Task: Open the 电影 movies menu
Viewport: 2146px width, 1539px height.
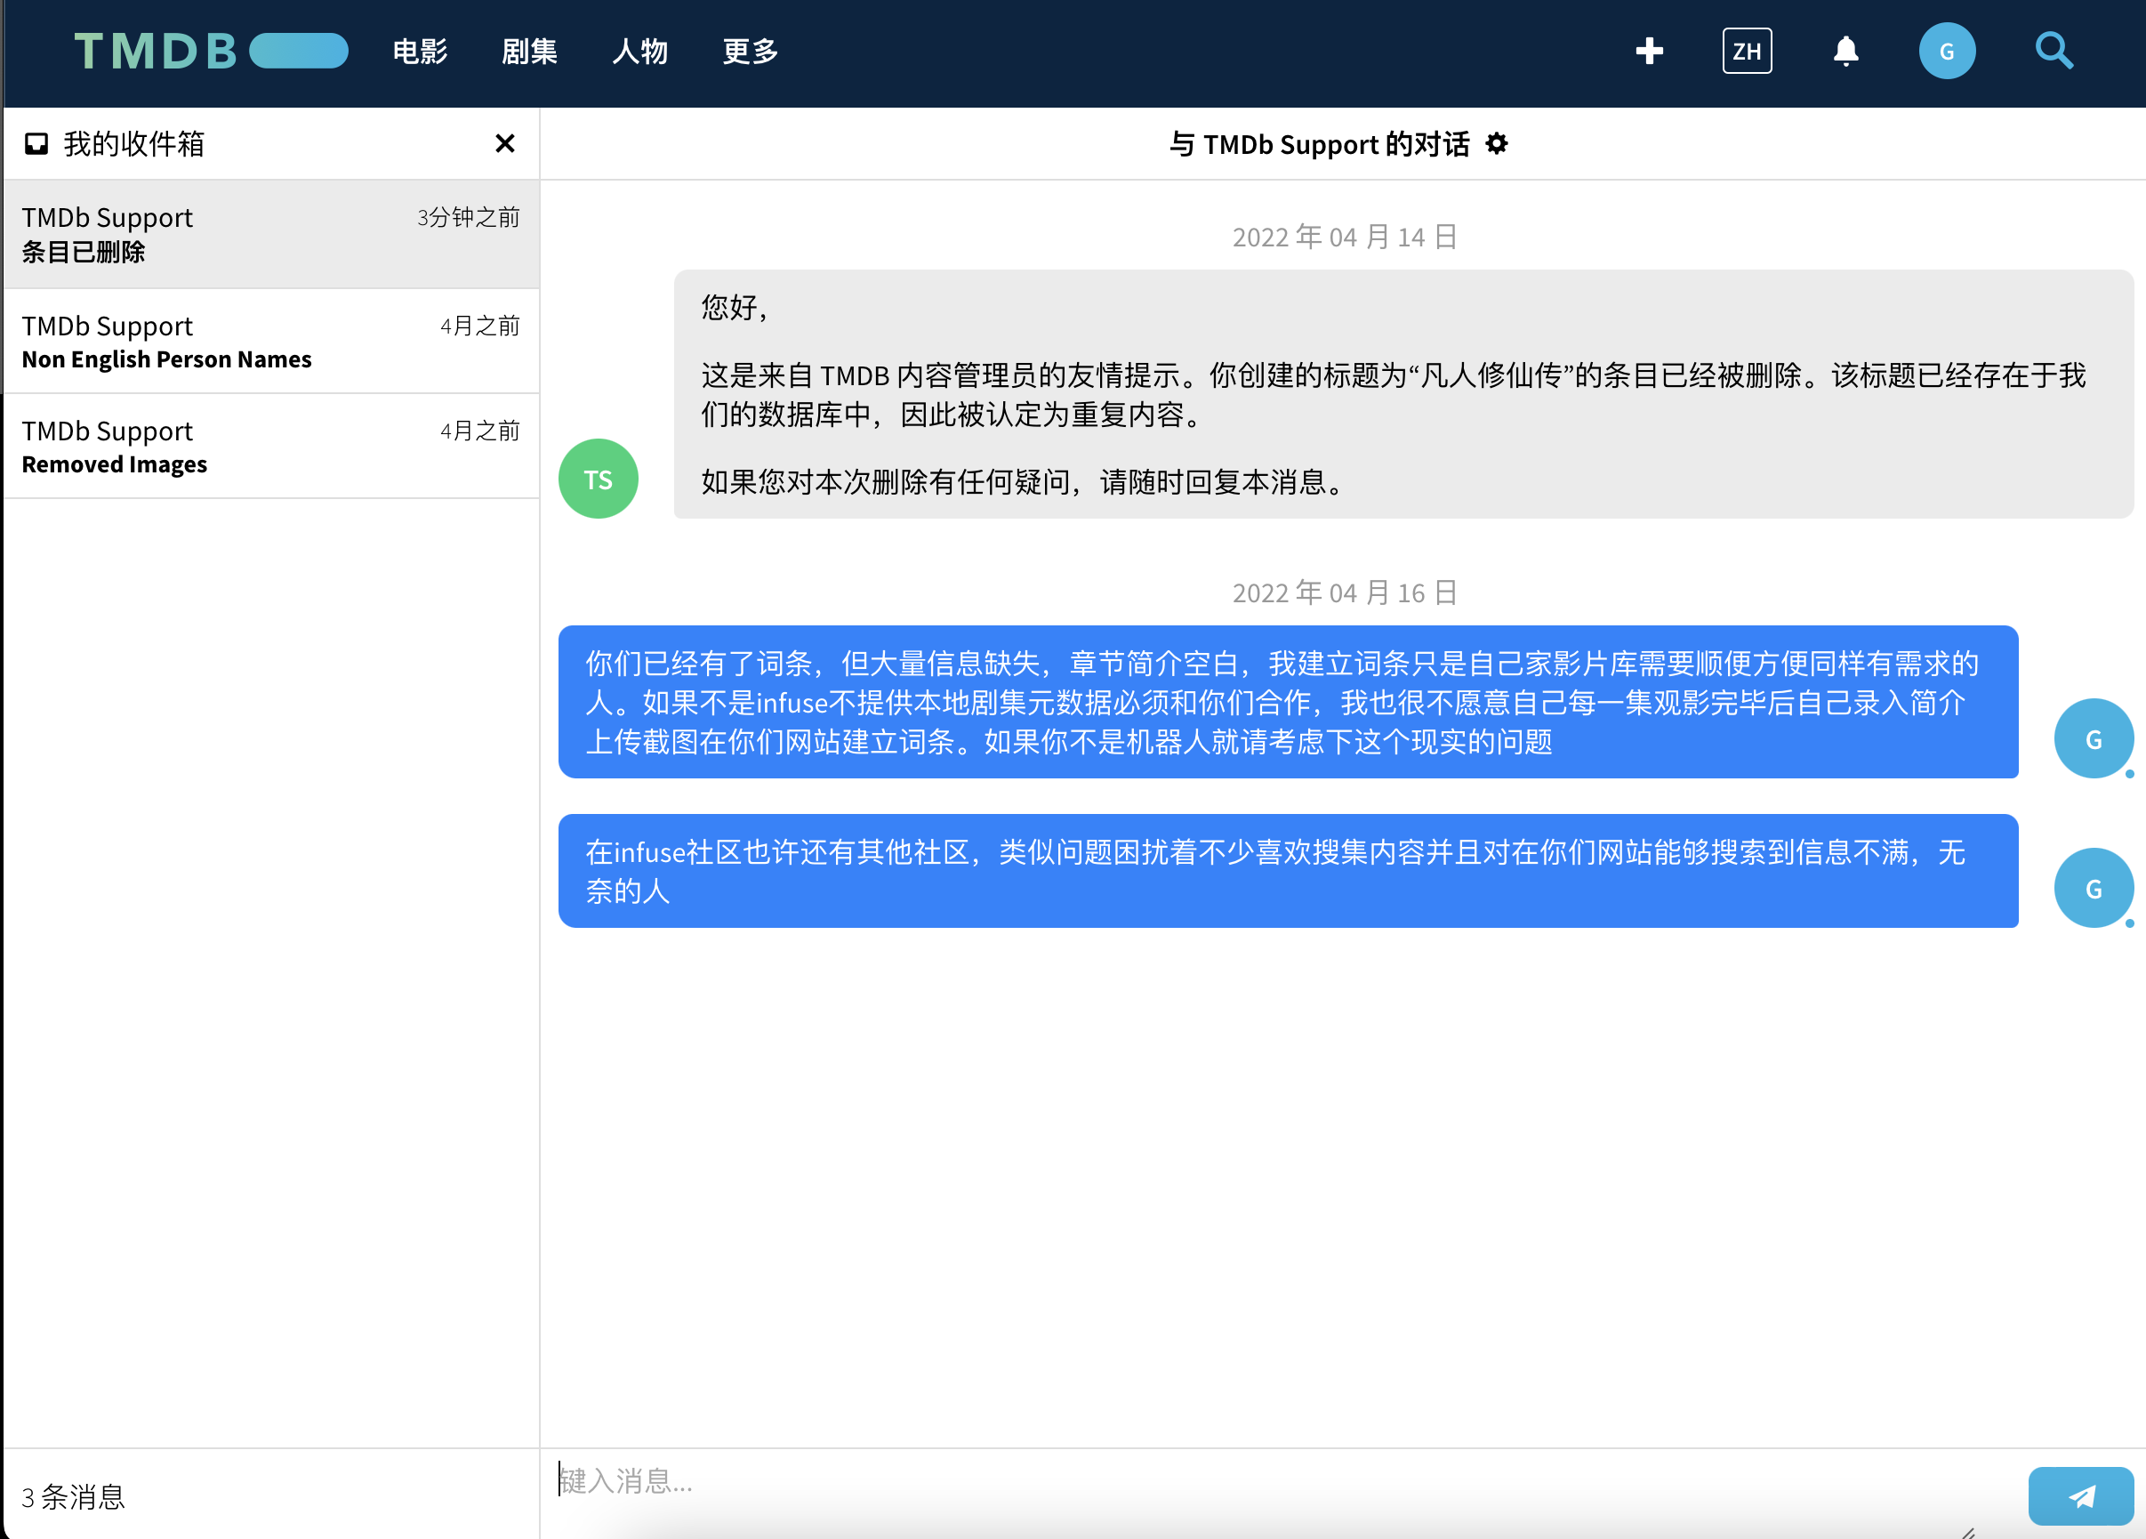Action: (419, 51)
